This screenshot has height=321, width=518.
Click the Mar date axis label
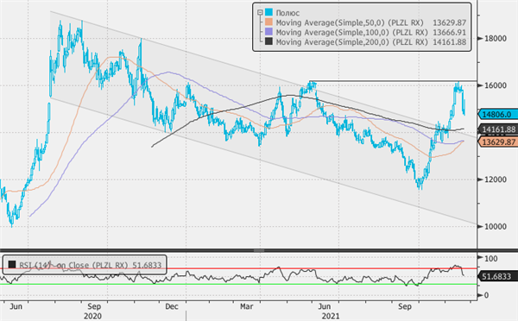click(x=246, y=306)
